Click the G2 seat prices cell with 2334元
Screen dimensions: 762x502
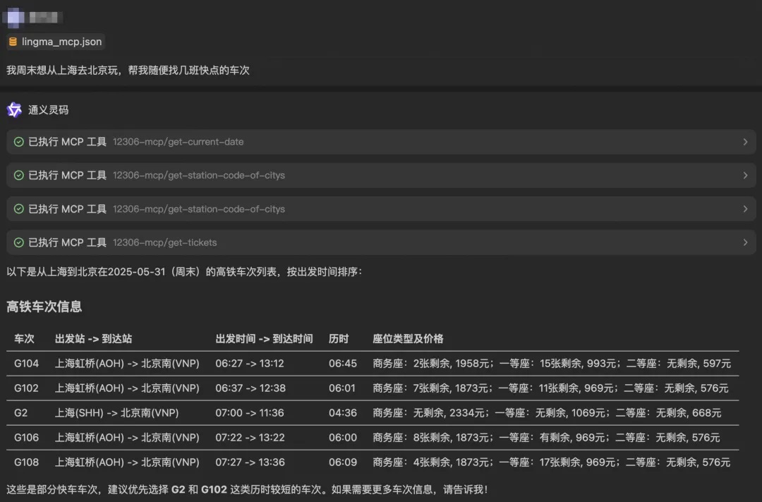click(x=547, y=413)
